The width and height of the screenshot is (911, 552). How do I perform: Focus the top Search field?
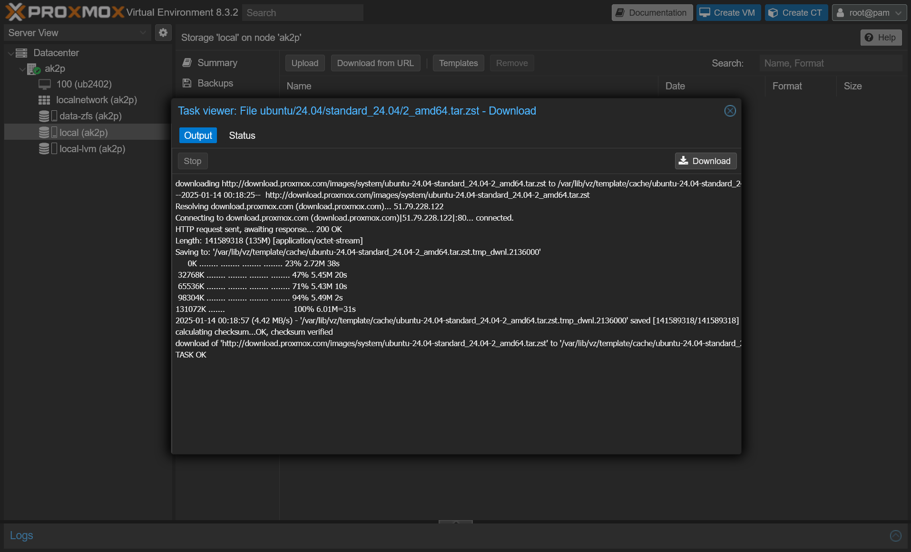[303, 13]
